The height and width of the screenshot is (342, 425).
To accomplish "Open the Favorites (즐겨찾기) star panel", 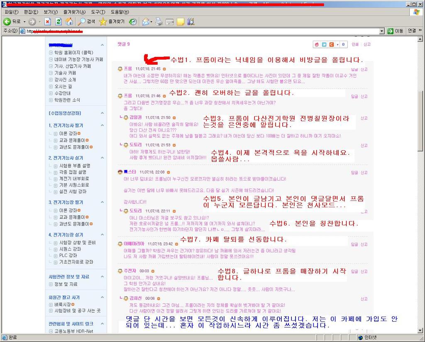I will (112, 22).
